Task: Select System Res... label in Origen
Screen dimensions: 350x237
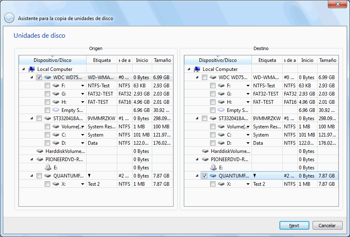Action: tap(102, 127)
